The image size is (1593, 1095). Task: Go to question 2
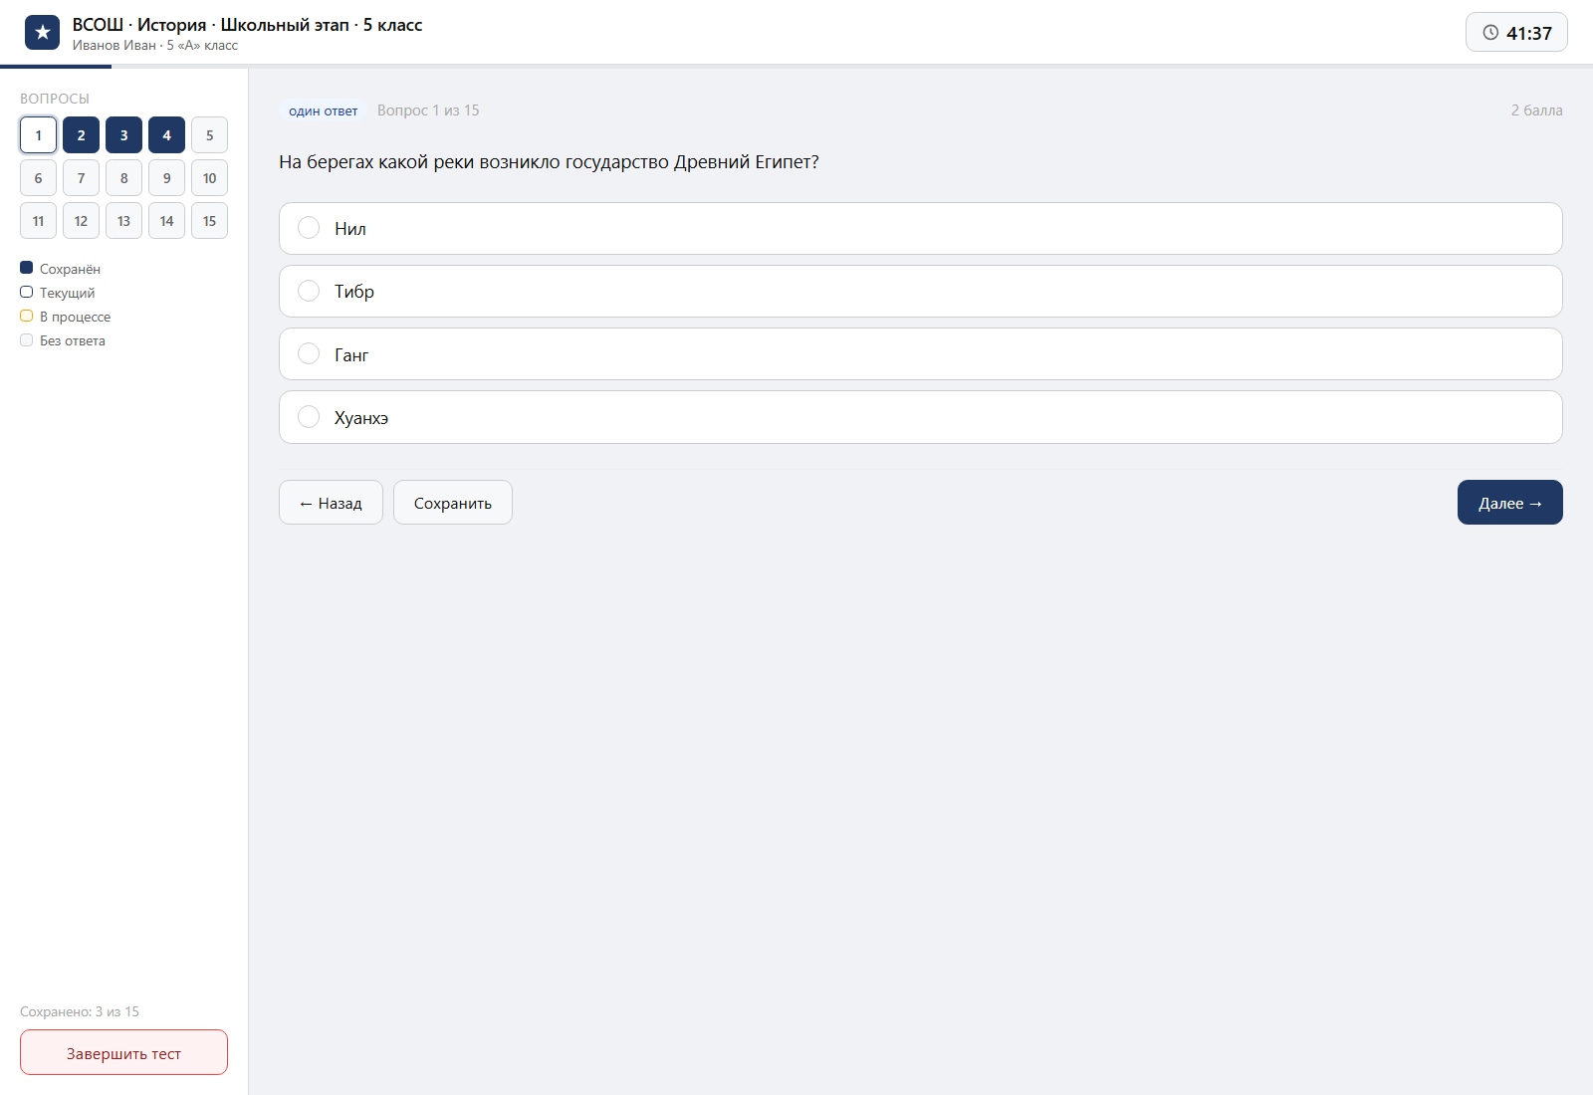tap(81, 135)
